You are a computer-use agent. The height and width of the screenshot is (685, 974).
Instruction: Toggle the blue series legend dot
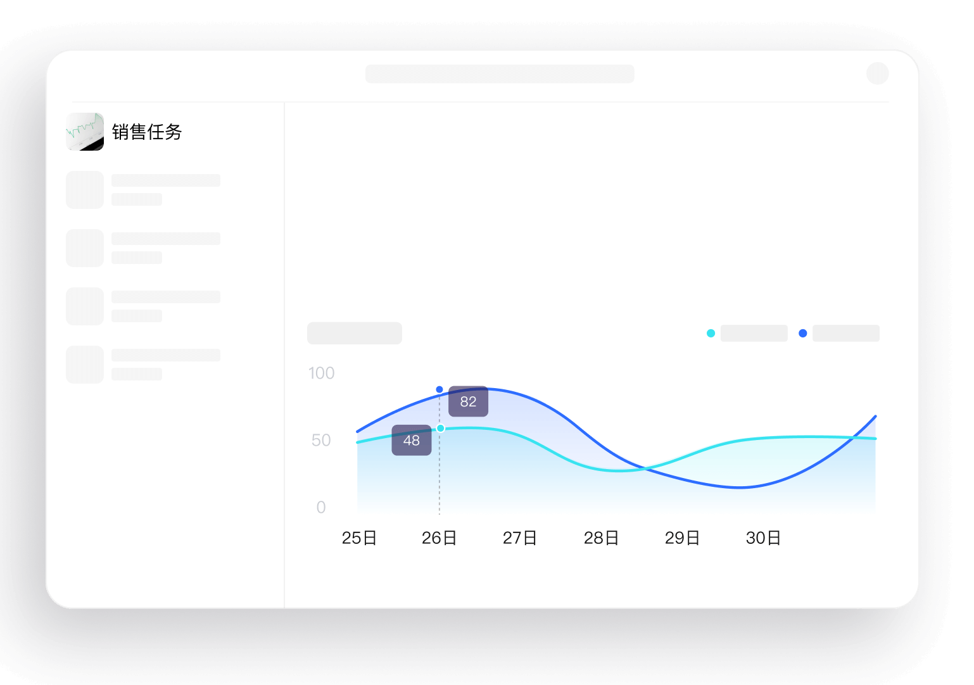coord(803,333)
